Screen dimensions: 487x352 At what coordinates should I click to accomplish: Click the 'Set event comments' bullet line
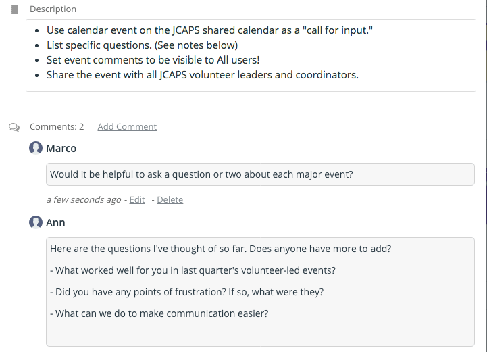[x=153, y=60]
